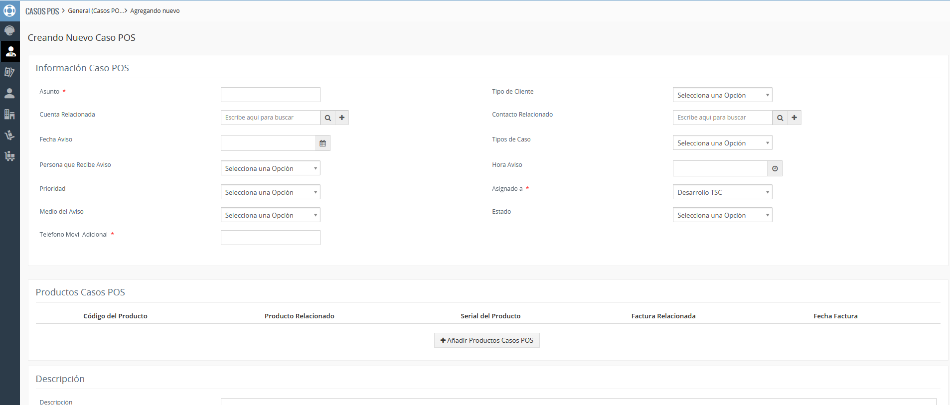Image resolution: width=950 pixels, height=405 pixels.
Task: Click the Serial del Producto column header
Action: click(490, 316)
